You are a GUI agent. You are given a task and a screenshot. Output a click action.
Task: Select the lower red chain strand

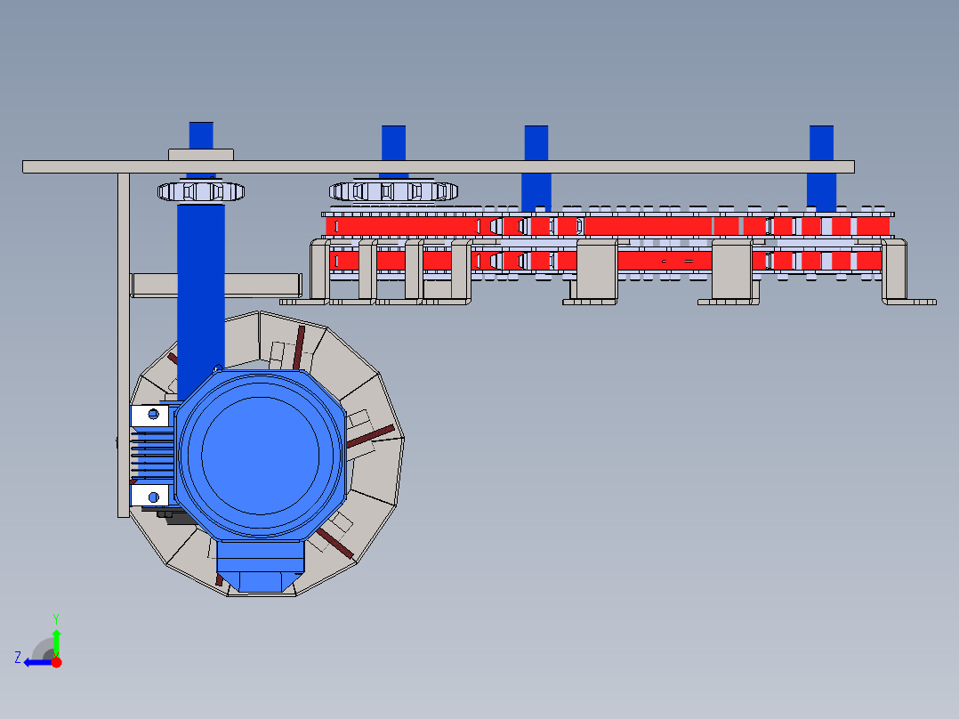click(608, 261)
